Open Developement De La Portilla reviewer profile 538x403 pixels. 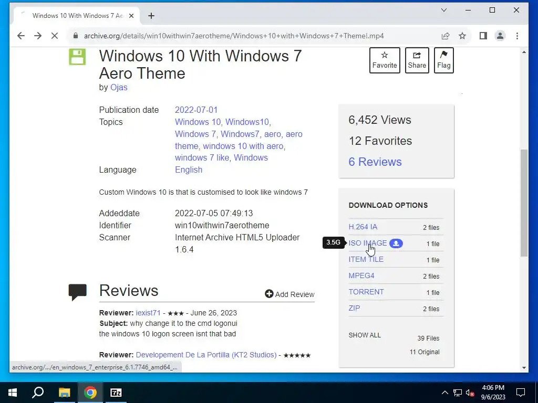[206, 355]
